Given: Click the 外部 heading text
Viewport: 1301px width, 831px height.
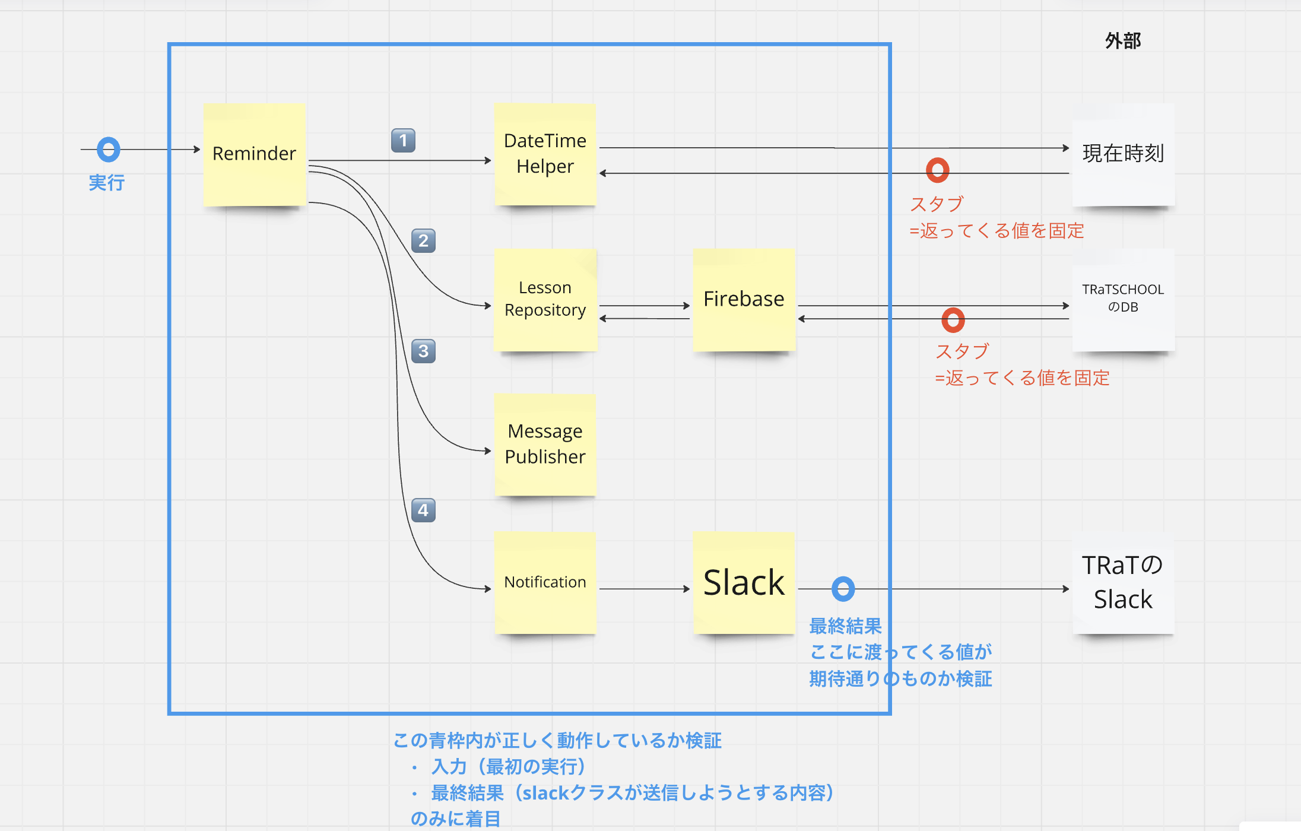Looking at the screenshot, I should click(x=1123, y=41).
